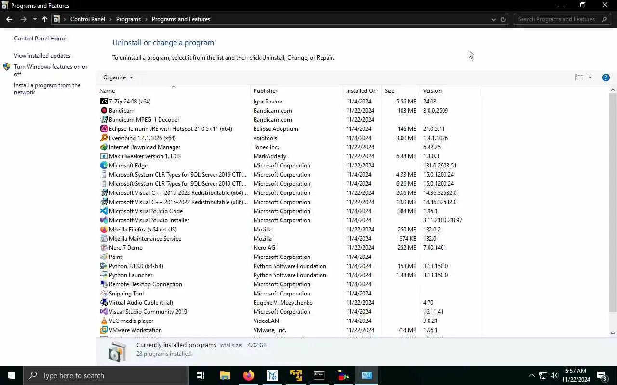Open the volume speaker tray icon
This screenshot has width=617, height=385.
pyautogui.click(x=554, y=375)
